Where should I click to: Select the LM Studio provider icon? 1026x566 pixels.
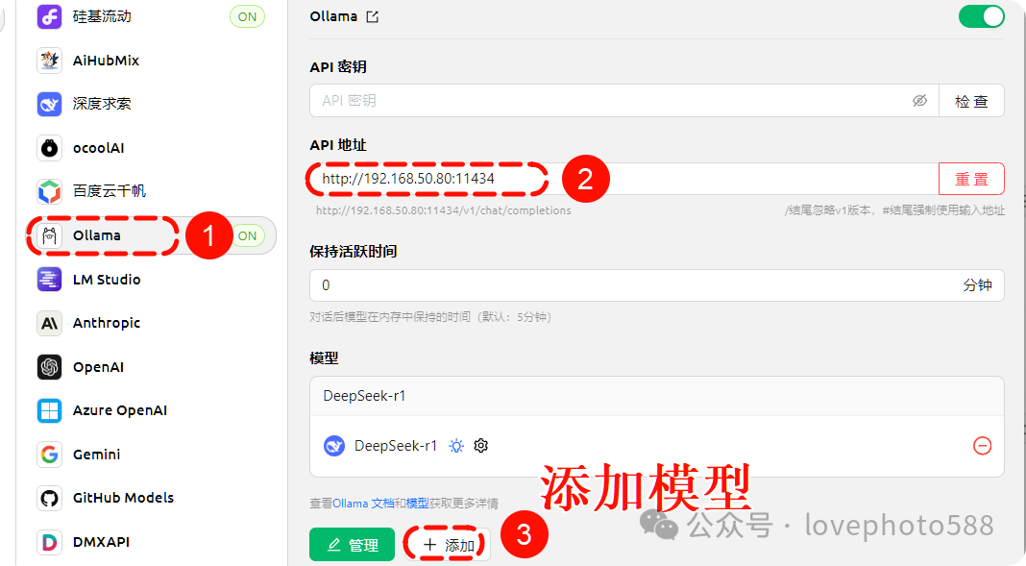coord(50,280)
